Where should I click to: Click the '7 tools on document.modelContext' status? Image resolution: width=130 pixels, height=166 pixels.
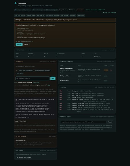pos(95,10)
